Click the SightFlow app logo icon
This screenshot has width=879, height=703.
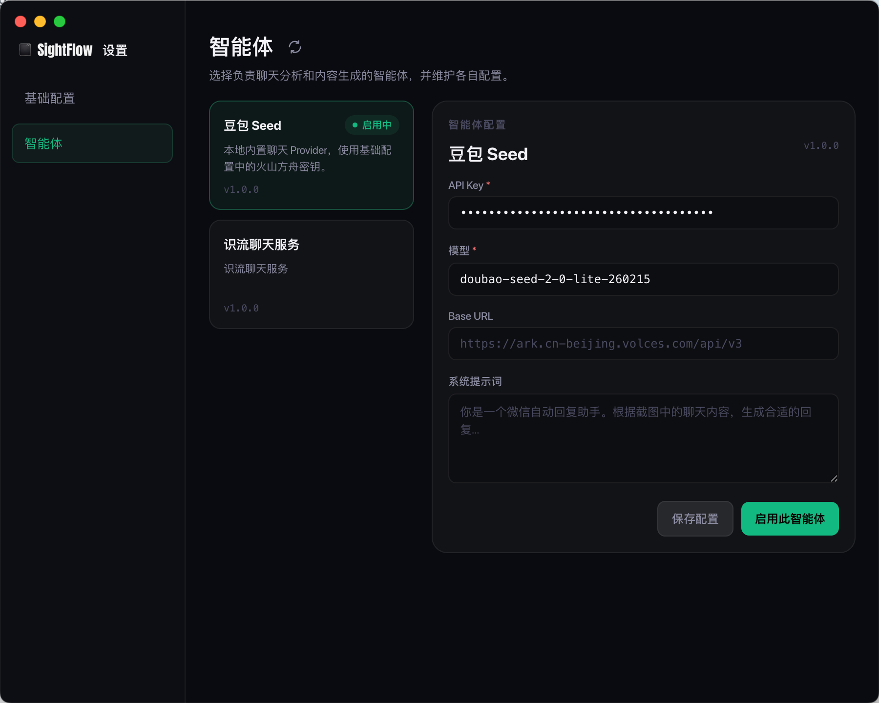(x=25, y=49)
